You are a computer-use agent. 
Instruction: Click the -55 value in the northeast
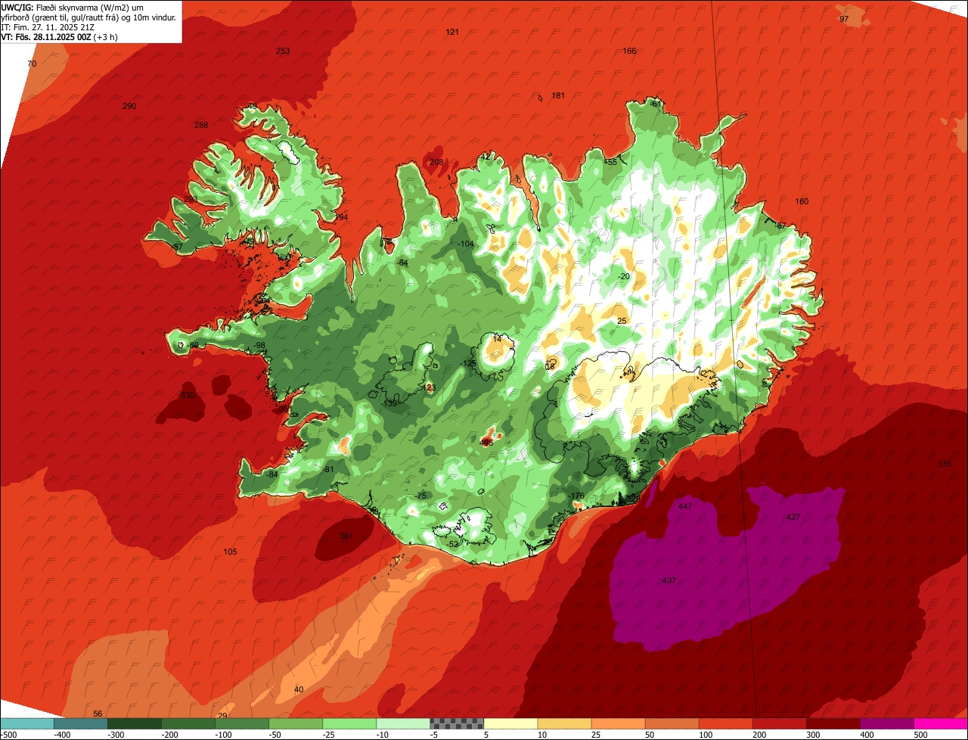pos(611,162)
